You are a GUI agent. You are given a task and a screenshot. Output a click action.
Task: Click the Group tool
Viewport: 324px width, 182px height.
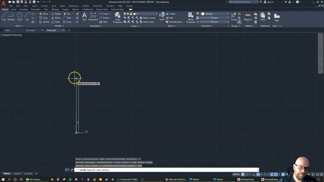tap(234, 17)
